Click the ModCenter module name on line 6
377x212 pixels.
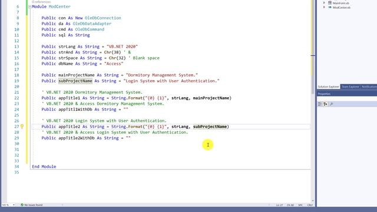point(59,6)
